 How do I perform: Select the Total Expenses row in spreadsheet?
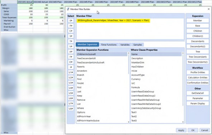coord(9,18)
